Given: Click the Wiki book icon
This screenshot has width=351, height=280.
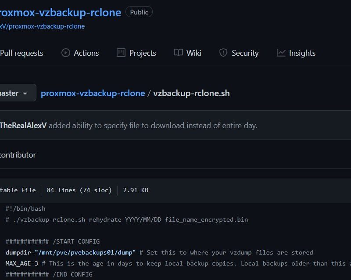Looking at the screenshot, I should [x=179, y=53].
